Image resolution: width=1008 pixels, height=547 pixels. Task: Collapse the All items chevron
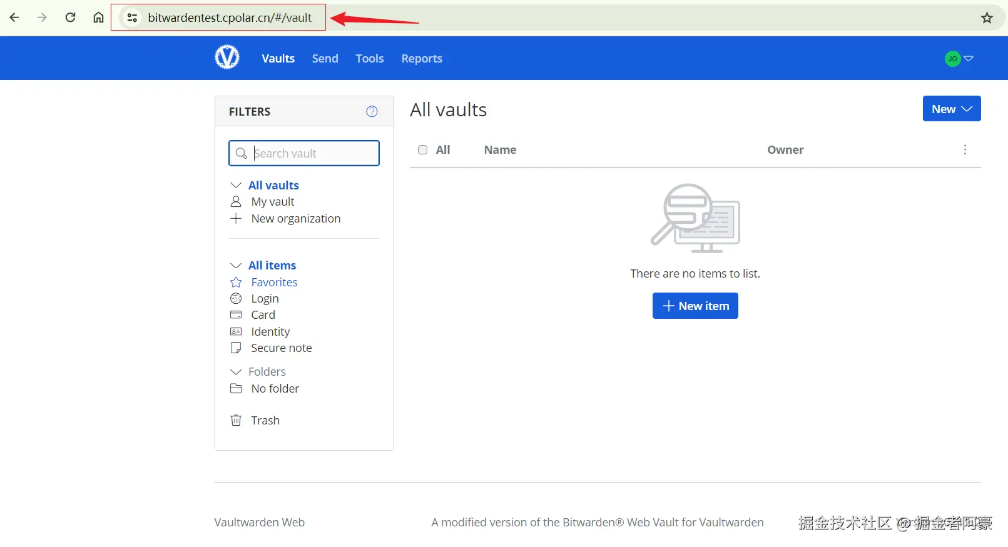(x=236, y=266)
